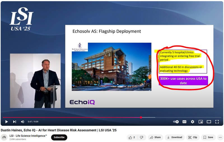Image resolution: width=224 pixels, height=142 pixels.
Task: Save the video to a playlist
Action: pos(208,137)
